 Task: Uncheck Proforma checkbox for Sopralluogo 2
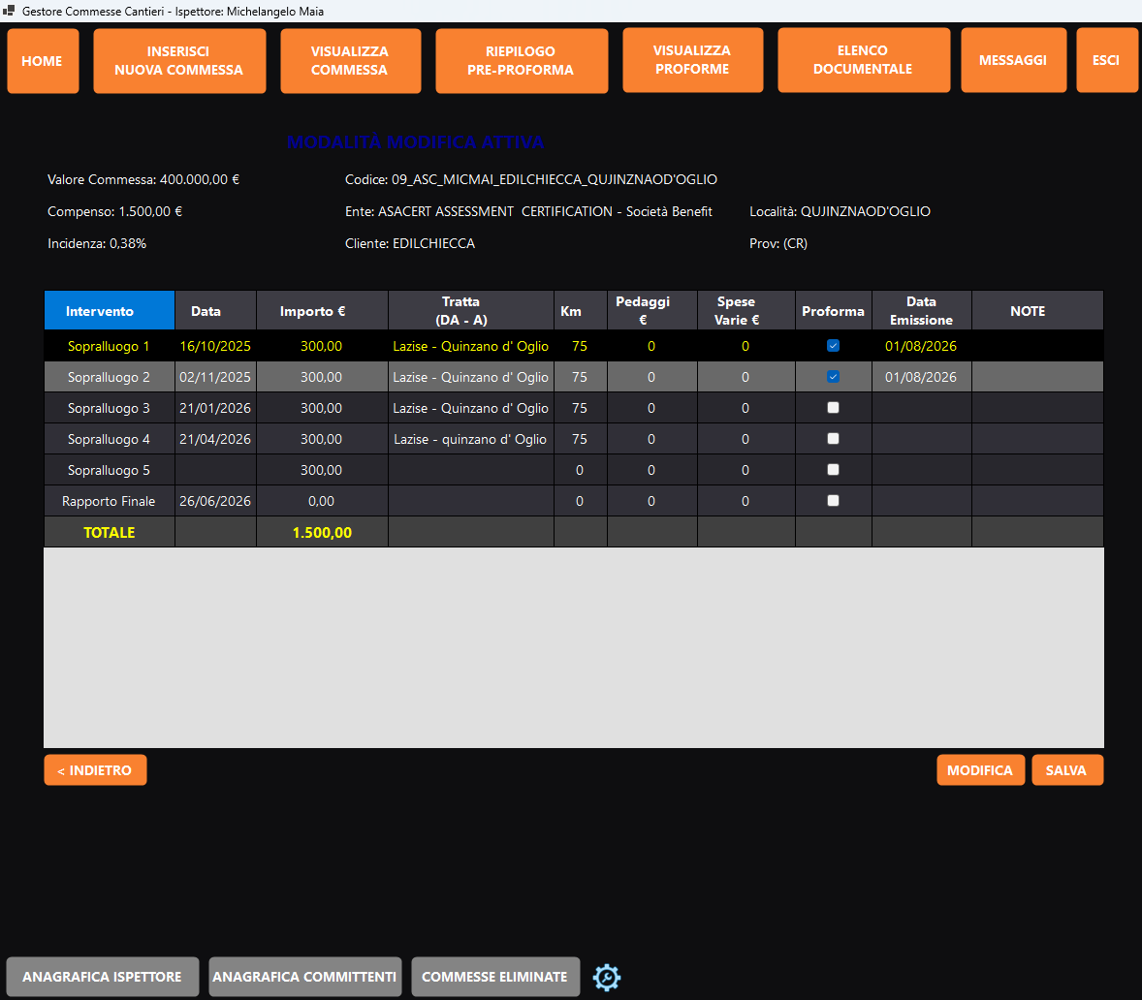point(833,377)
